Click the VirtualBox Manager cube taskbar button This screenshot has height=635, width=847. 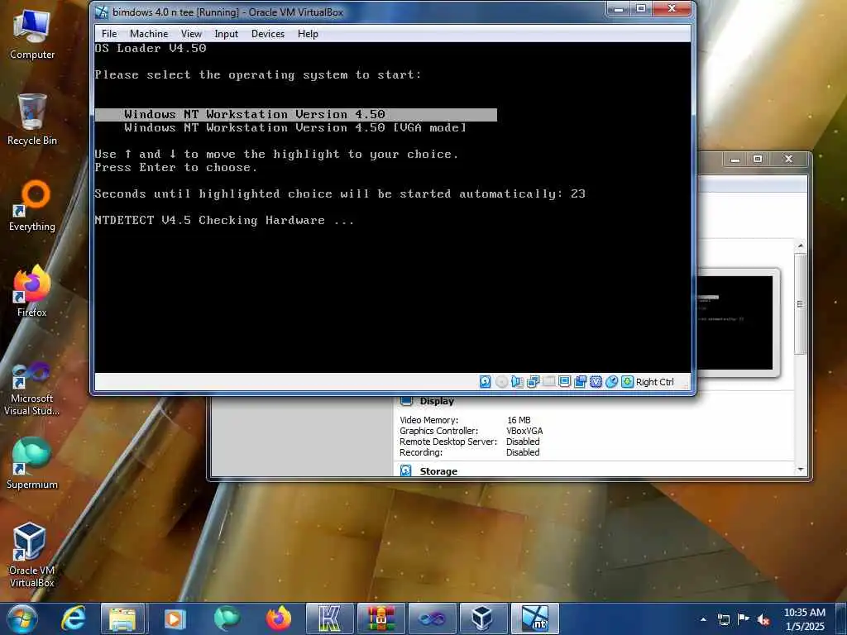(x=482, y=618)
